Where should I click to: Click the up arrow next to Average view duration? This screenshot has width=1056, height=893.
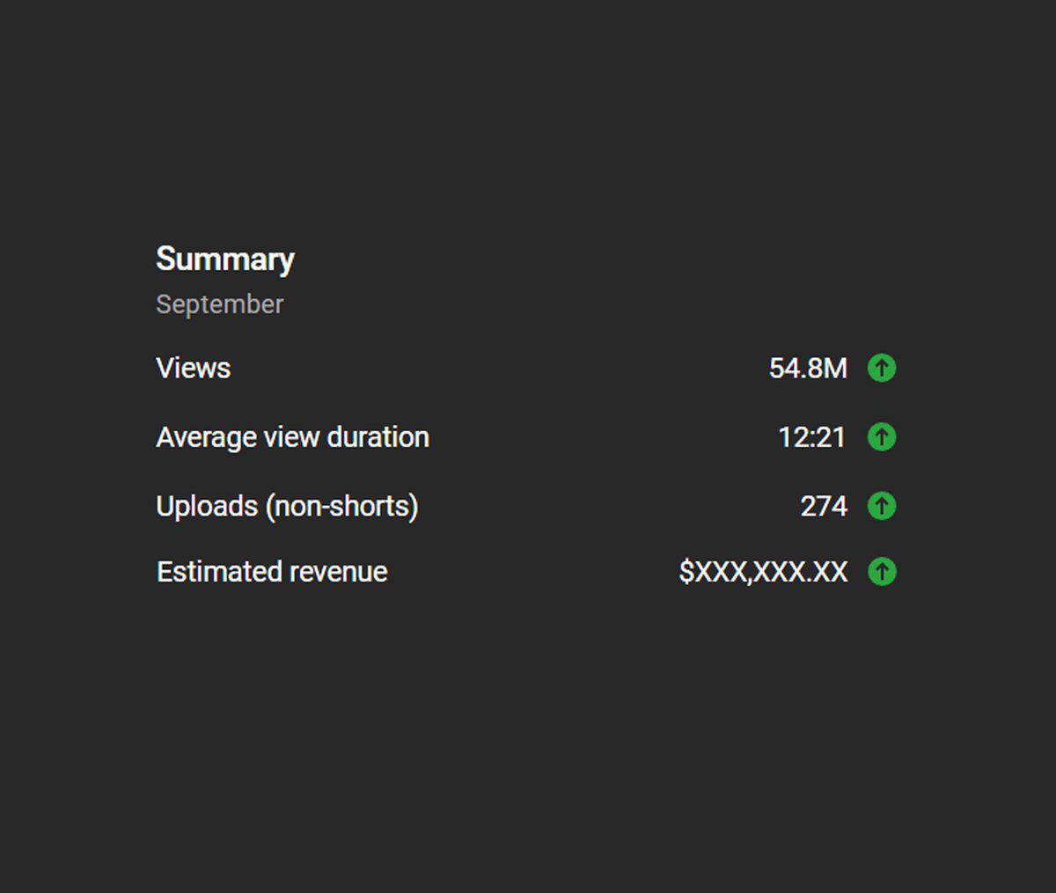[x=882, y=437]
